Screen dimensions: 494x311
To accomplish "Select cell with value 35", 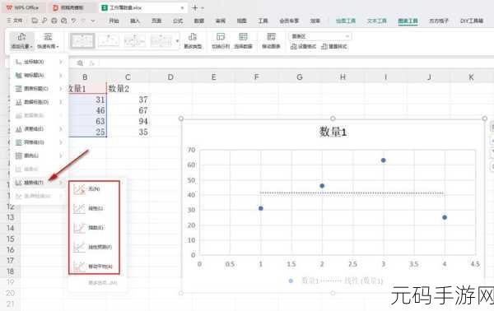I will click(x=128, y=132).
